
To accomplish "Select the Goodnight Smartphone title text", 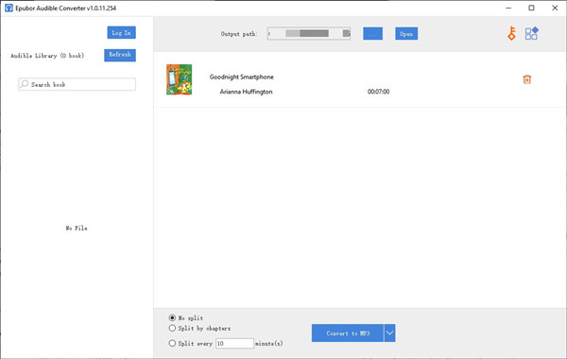I will [x=242, y=77].
